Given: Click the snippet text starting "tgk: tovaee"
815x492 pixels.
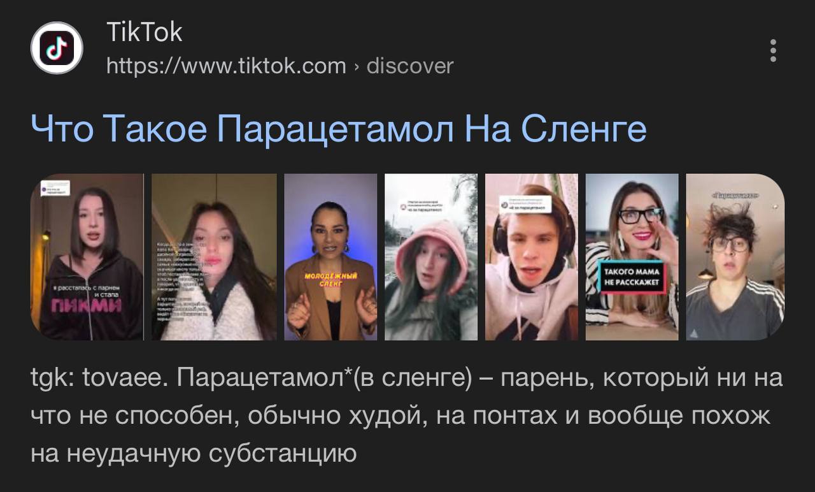Looking at the screenshot, I should coord(406,416).
